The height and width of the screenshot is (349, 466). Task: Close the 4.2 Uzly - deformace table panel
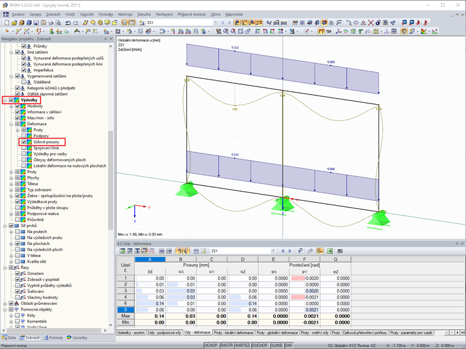(x=462, y=243)
